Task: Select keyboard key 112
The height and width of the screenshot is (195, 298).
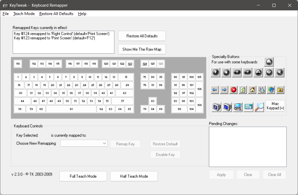Action: pyautogui.click(x=34, y=64)
